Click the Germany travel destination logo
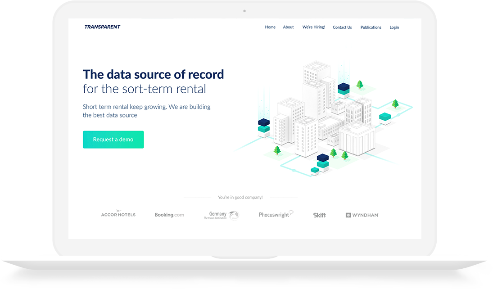 222,216
